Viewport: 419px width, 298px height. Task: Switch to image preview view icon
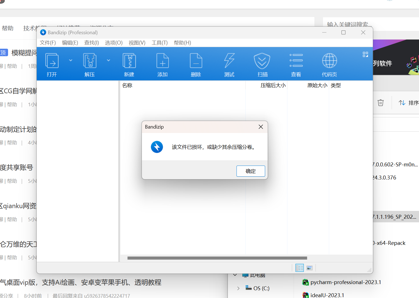309,268
